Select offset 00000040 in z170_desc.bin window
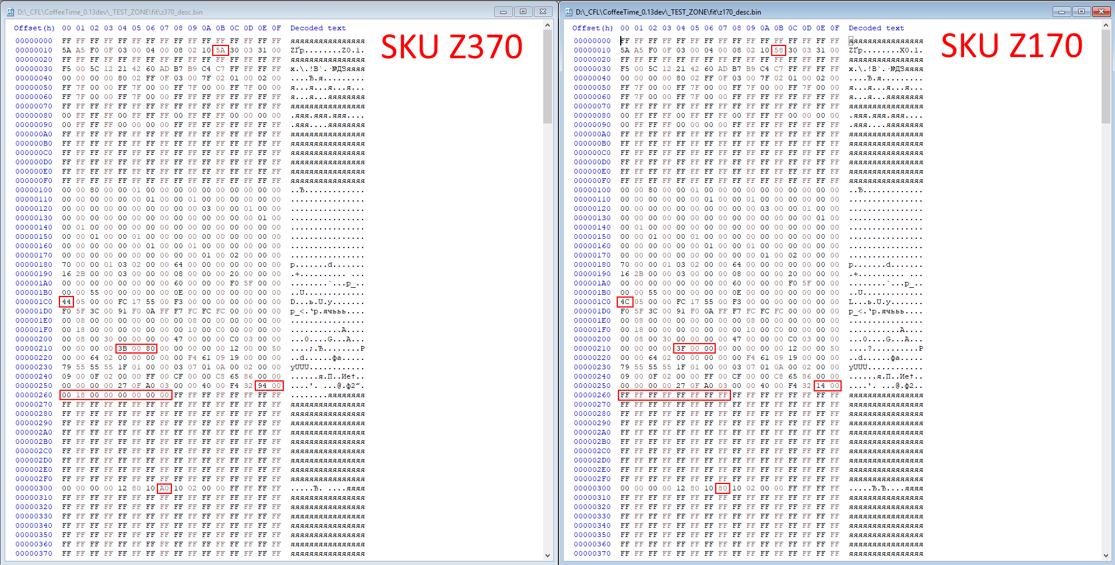This screenshot has width=1115, height=565. (592, 78)
